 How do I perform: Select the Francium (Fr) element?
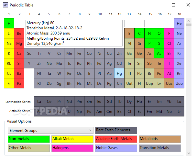pyautogui.click(x=9, y=83)
